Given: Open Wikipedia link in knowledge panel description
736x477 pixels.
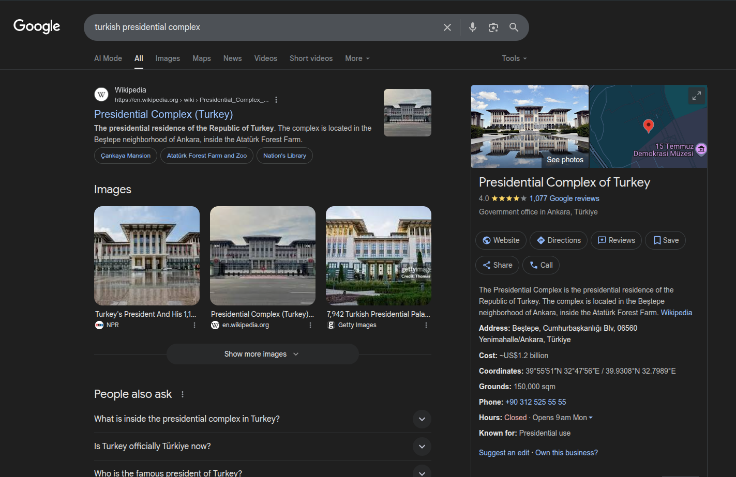Looking at the screenshot, I should [x=677, y=313].
